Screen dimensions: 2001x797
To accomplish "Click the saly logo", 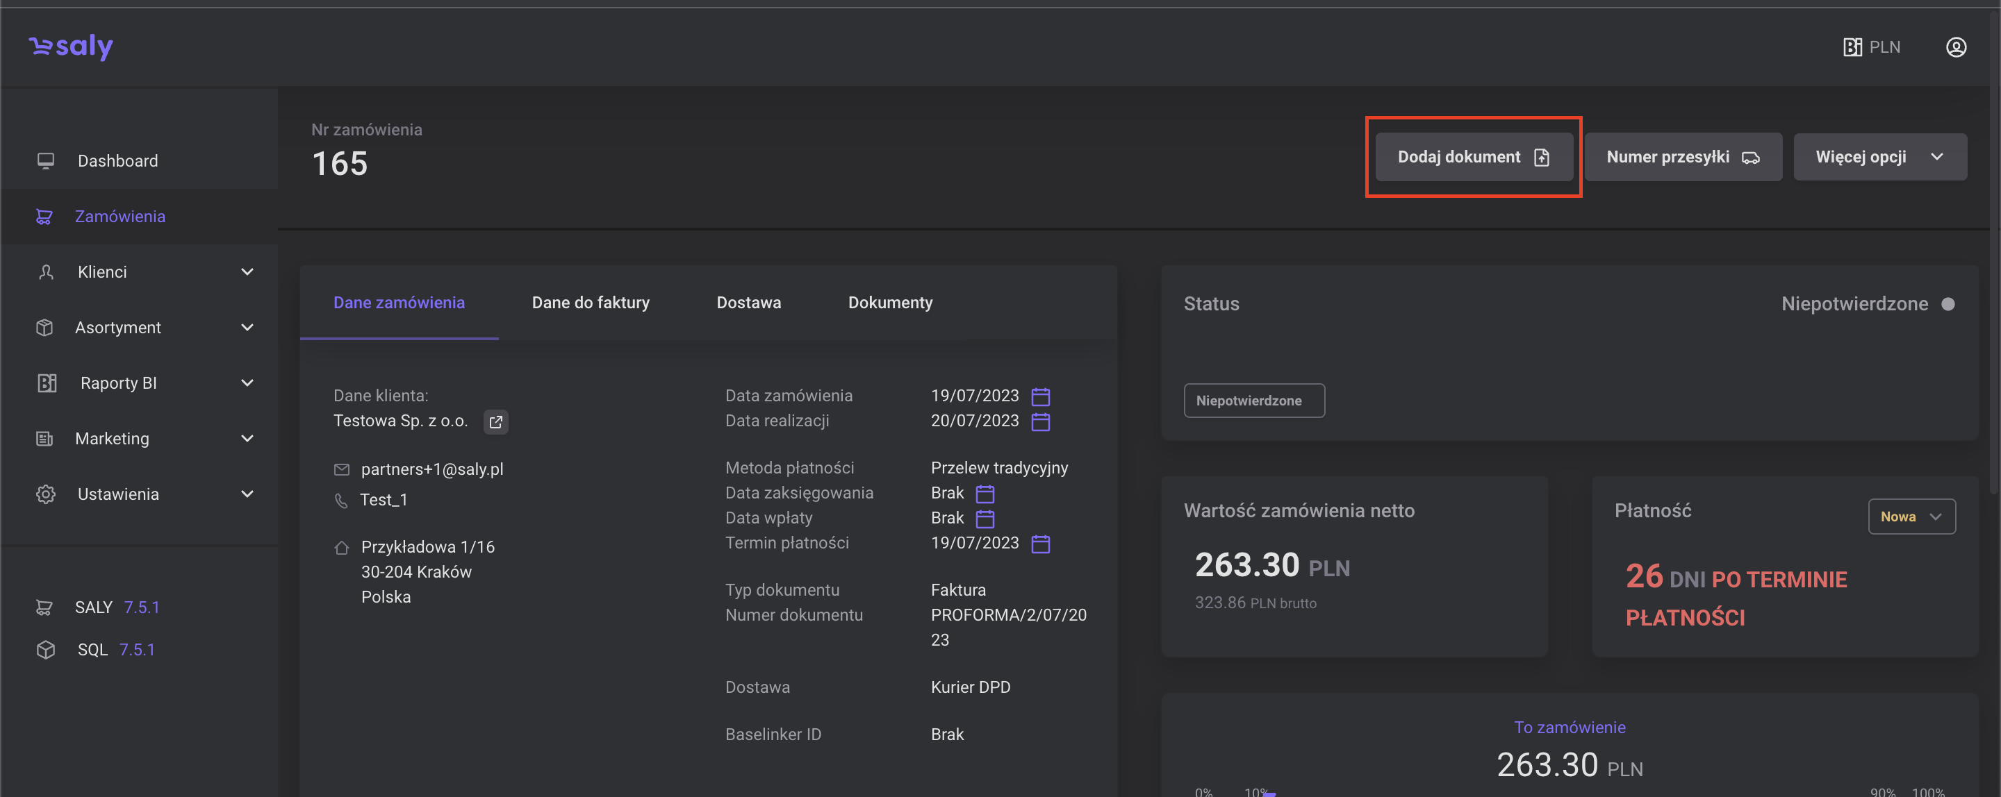I will click(x=72, y=47).
